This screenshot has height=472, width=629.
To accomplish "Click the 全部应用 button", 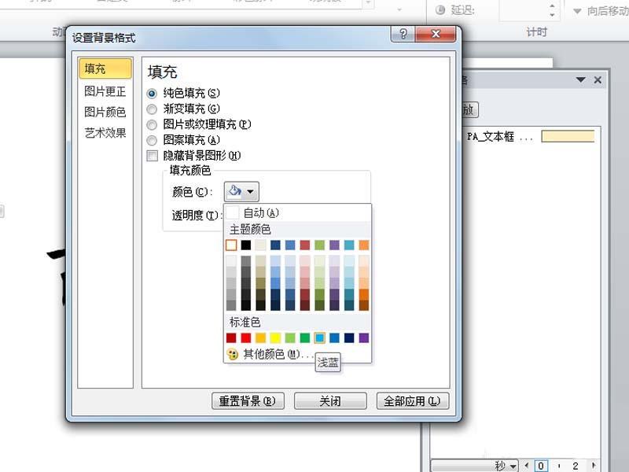I will click(411, 400).
